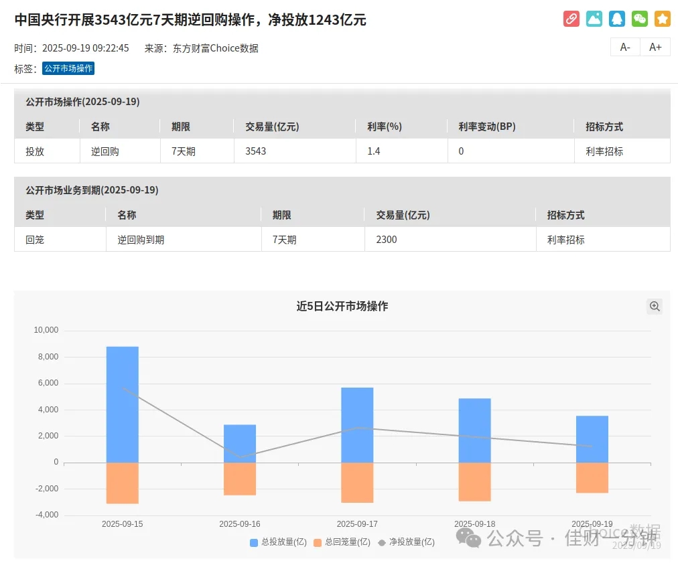Viewport: 678px width, 565px height.
Task: Click the timestamp 2025-09-19 09:22:45
Action: coord(86,48)
